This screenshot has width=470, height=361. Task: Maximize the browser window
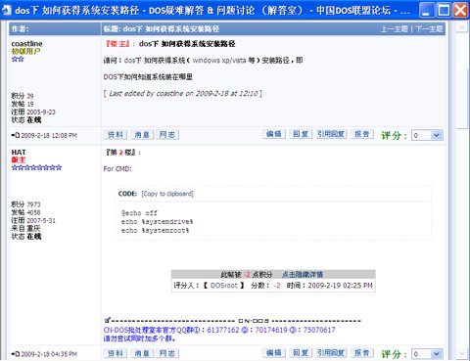tap(444, 10)
